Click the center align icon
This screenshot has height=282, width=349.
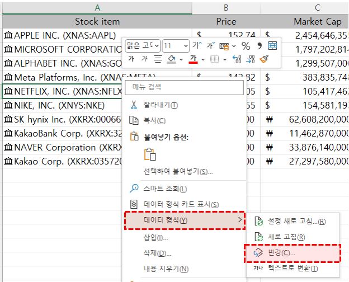coord(158,59)
